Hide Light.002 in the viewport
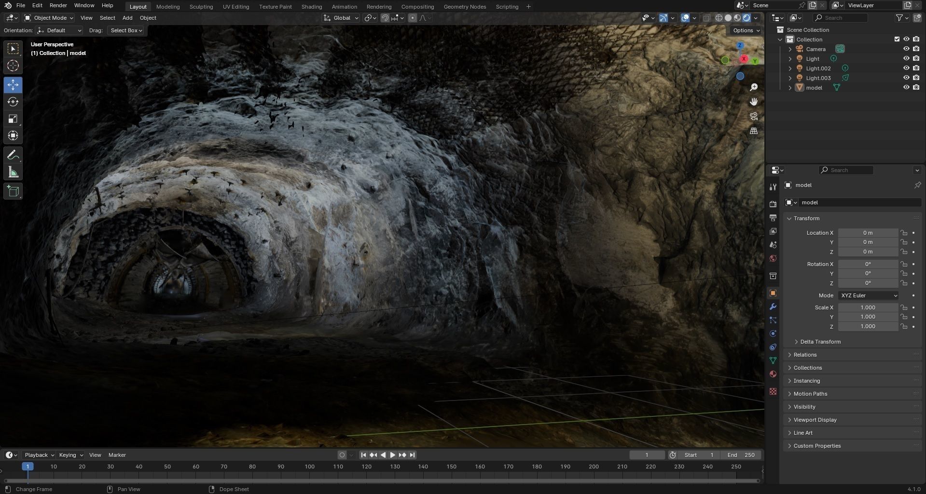The width and height of the screenshot is (926, 494). pos(906,68)
